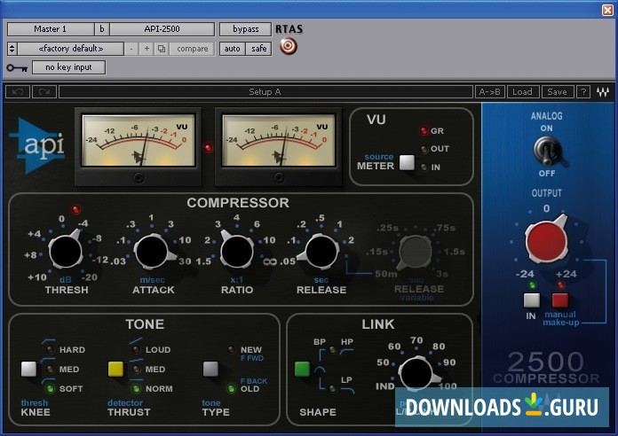
Task: Click the Load button
Action: click(522, 91)
